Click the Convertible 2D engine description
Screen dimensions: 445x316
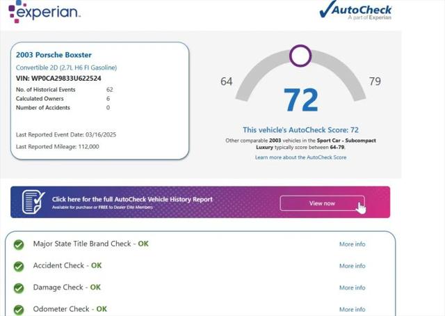[67, 68]
